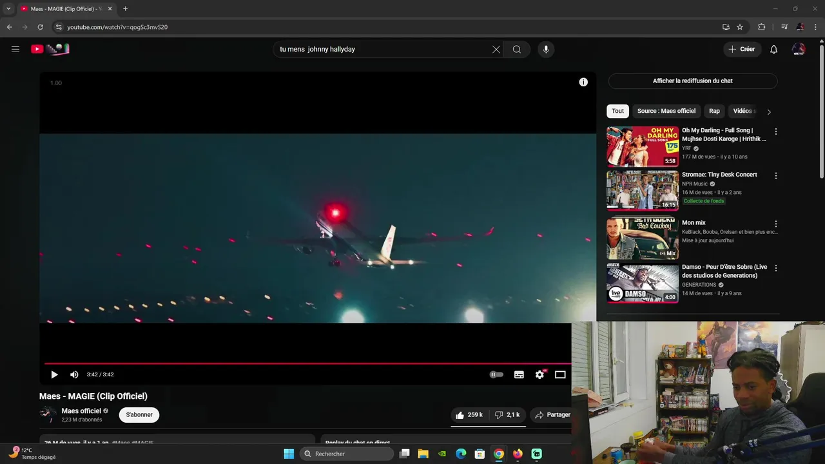Screen dimensions: 825x464
Task: Open the Mon mix playlist thumbnail
Action: pos(643,239)
